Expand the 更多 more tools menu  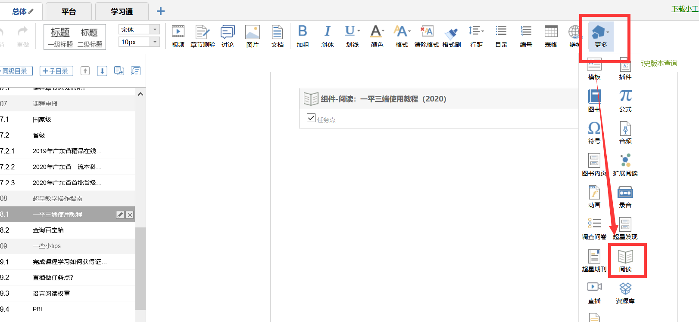coord(601,36)
